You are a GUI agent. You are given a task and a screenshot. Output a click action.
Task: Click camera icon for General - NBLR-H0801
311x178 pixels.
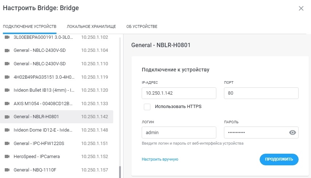coord(7,117)
